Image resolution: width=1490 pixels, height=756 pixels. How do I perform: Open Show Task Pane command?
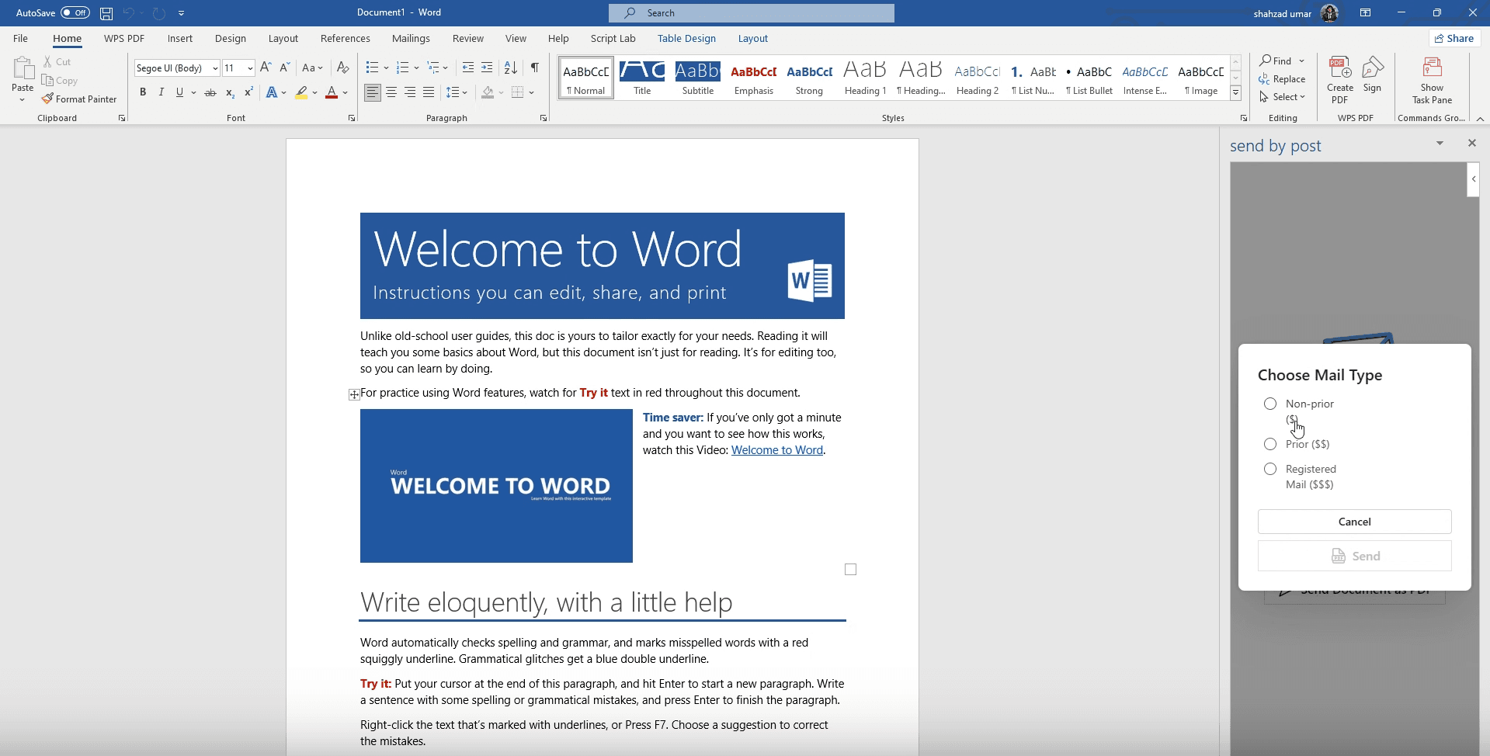point(1432,79)
